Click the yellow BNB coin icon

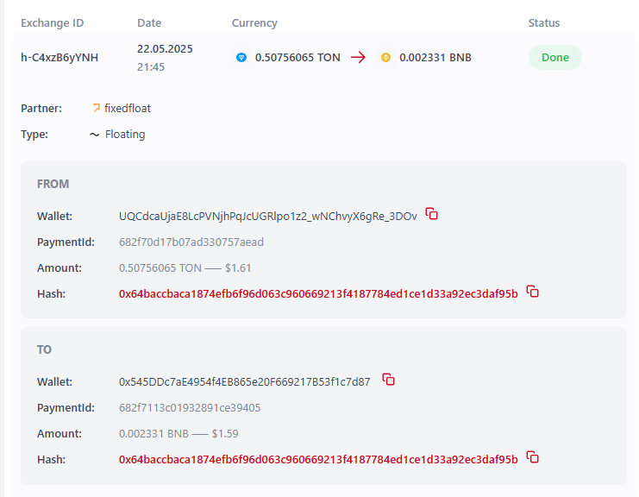[x=385, y=58]
